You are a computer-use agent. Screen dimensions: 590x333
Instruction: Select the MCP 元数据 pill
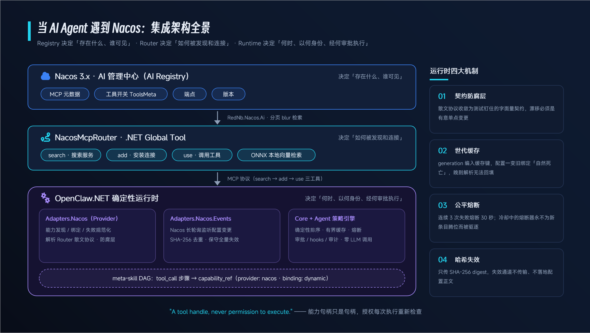click(65, 94)
